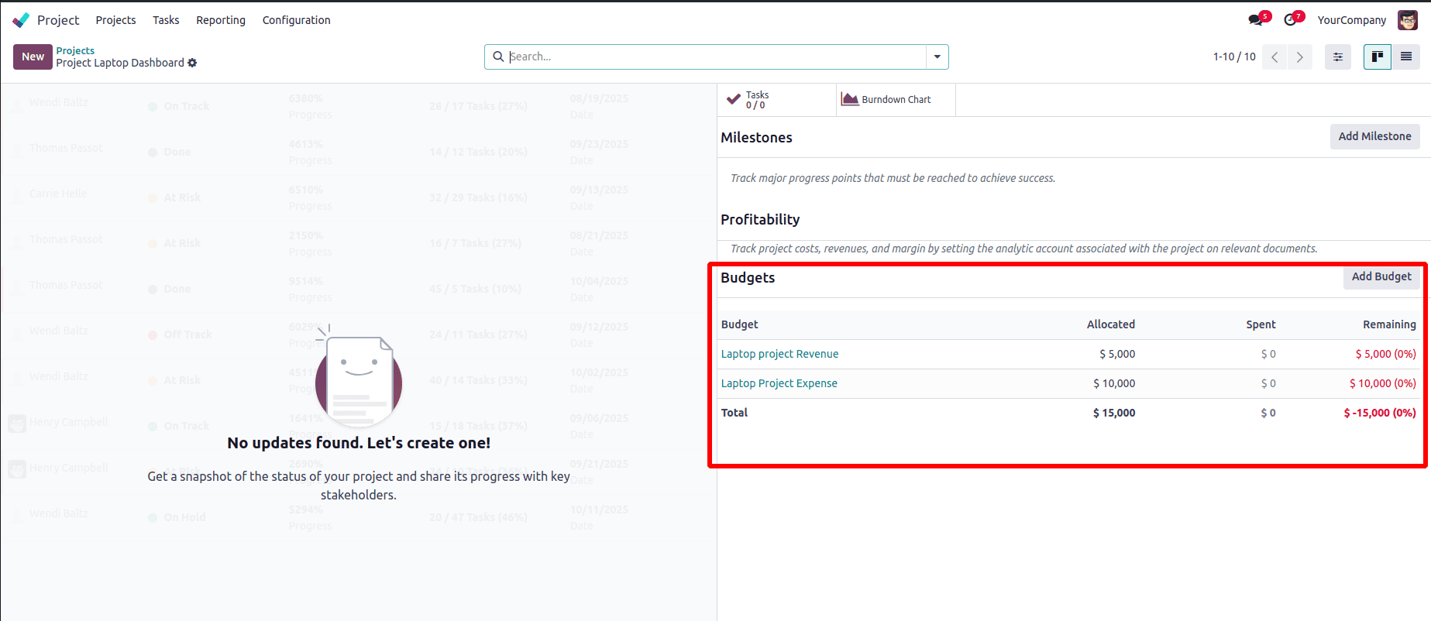Open the YourCompany company switcher

tap(1351, 20)
